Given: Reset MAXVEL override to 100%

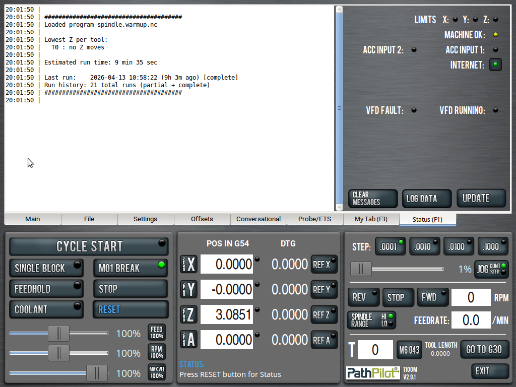Looking at the screenshot, I should tap(157, 372).
